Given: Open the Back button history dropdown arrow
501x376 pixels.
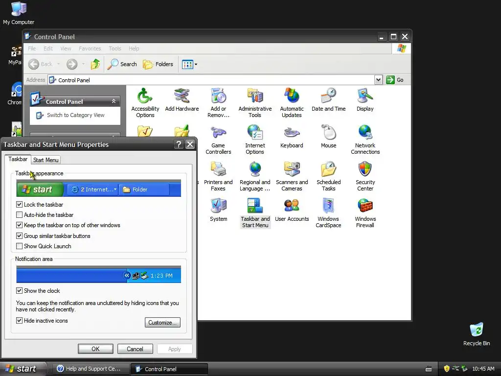Looking at the screenshot, I should (x=59, y=64).
